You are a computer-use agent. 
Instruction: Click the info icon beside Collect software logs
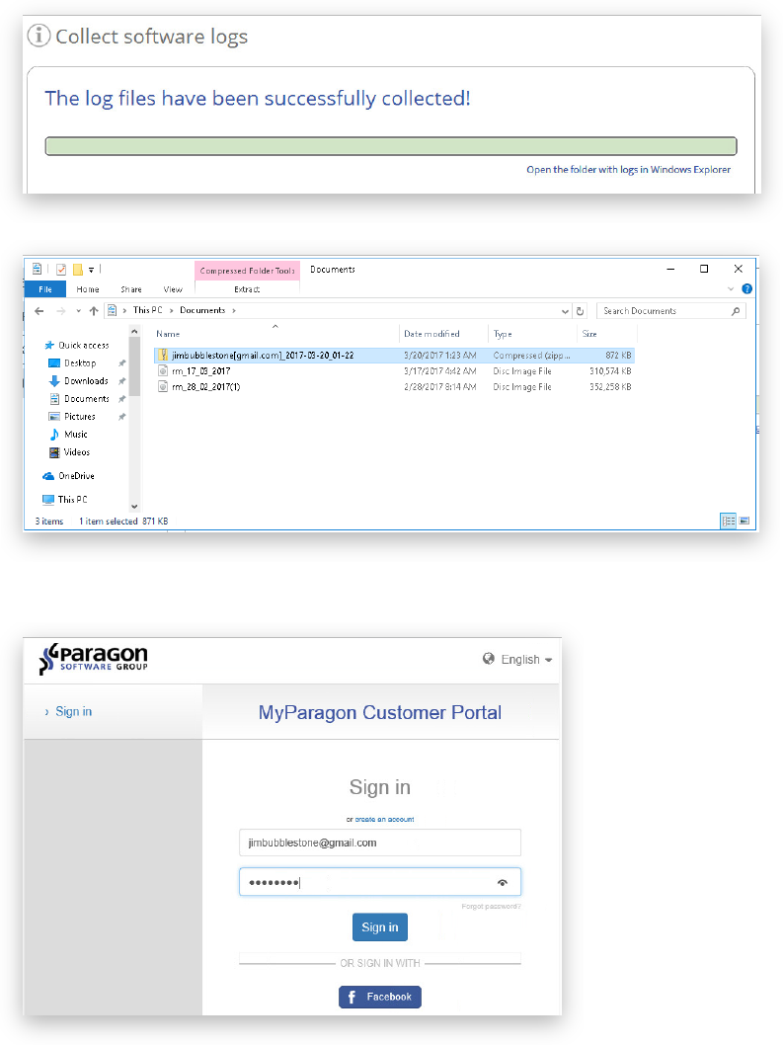point(39,36)
